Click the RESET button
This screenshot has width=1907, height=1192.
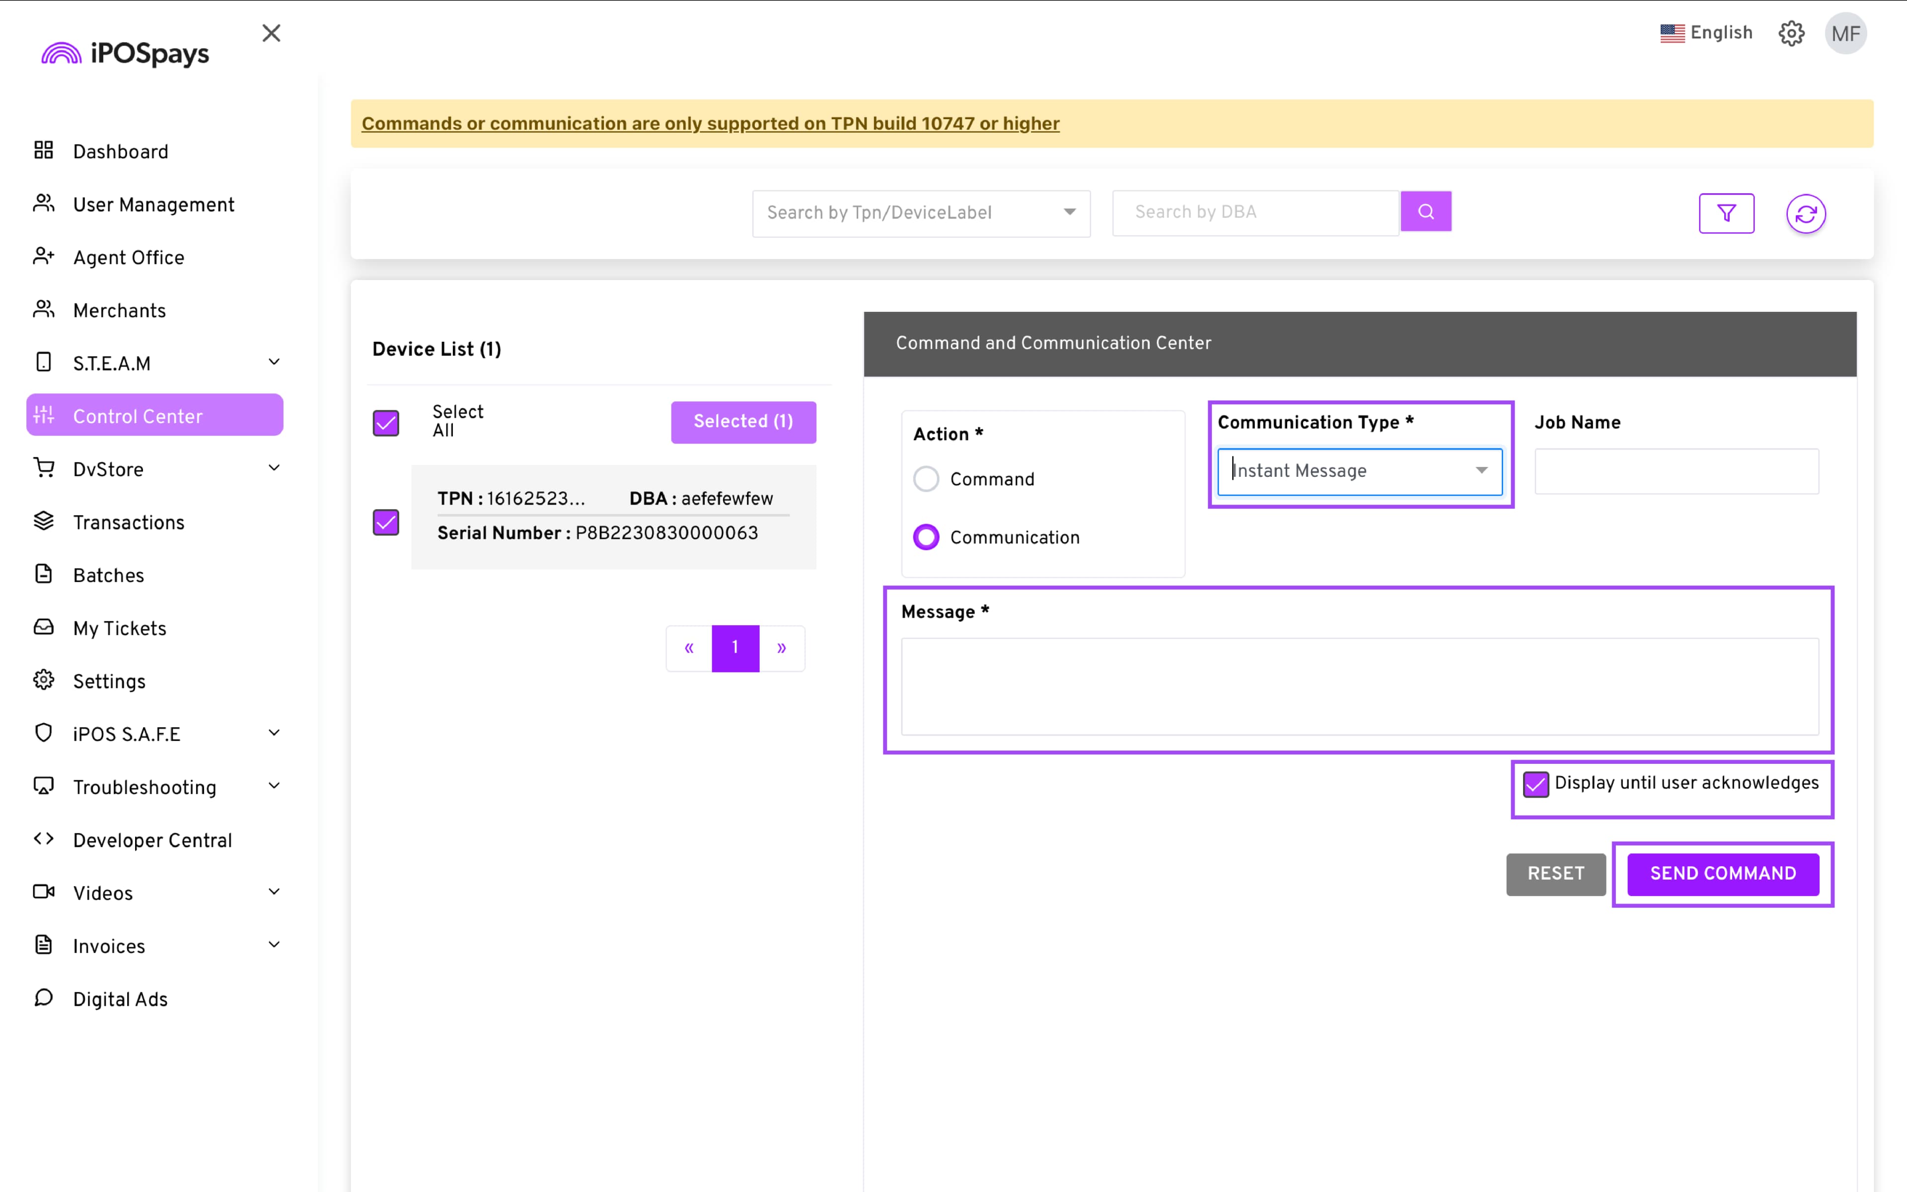[x=1555, y=874]
